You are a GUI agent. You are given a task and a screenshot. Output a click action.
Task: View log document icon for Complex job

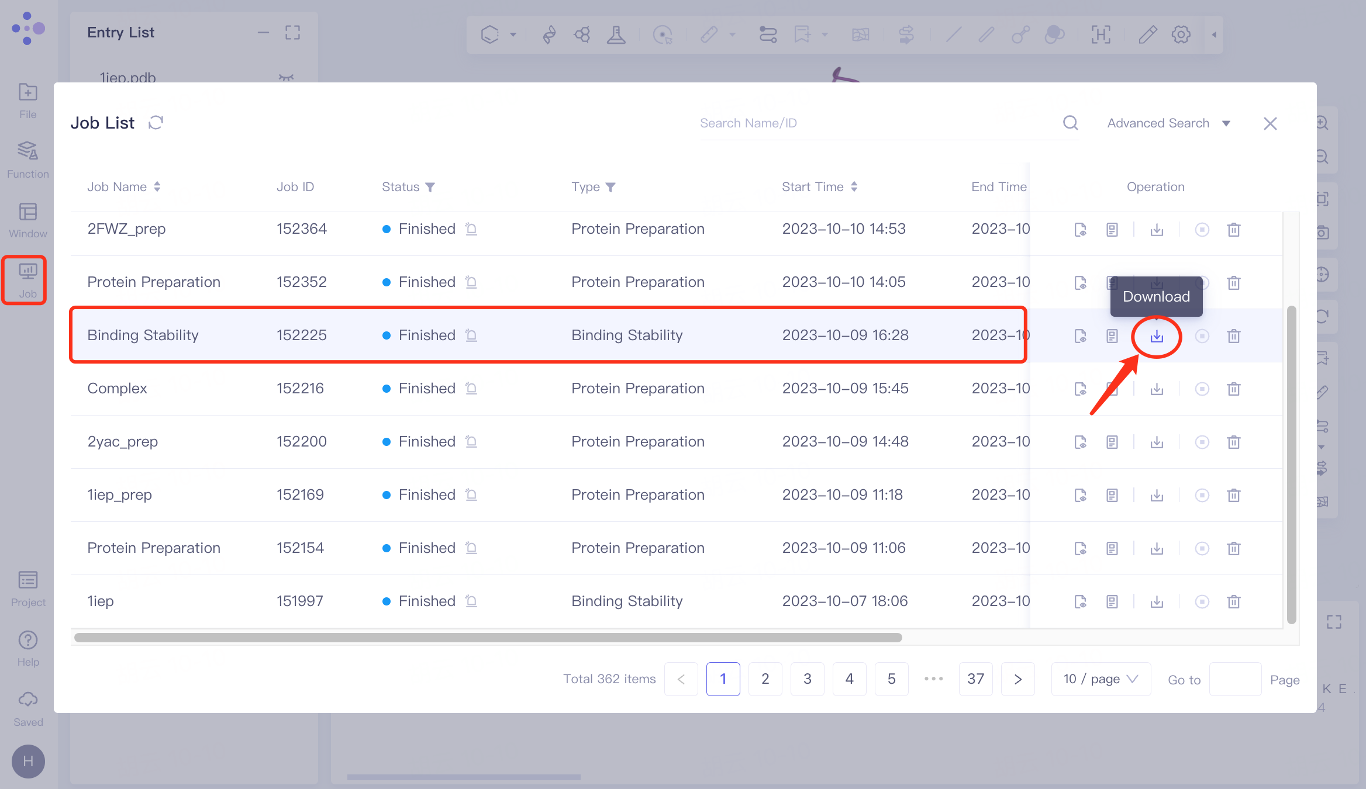[1112, 389]
